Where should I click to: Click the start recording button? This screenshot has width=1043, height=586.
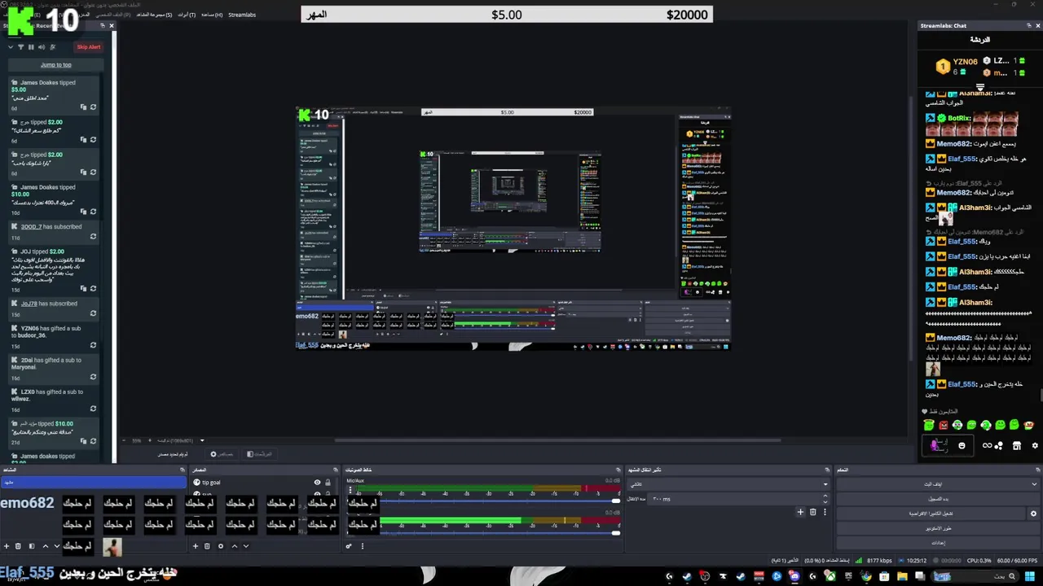click(939, 499)
